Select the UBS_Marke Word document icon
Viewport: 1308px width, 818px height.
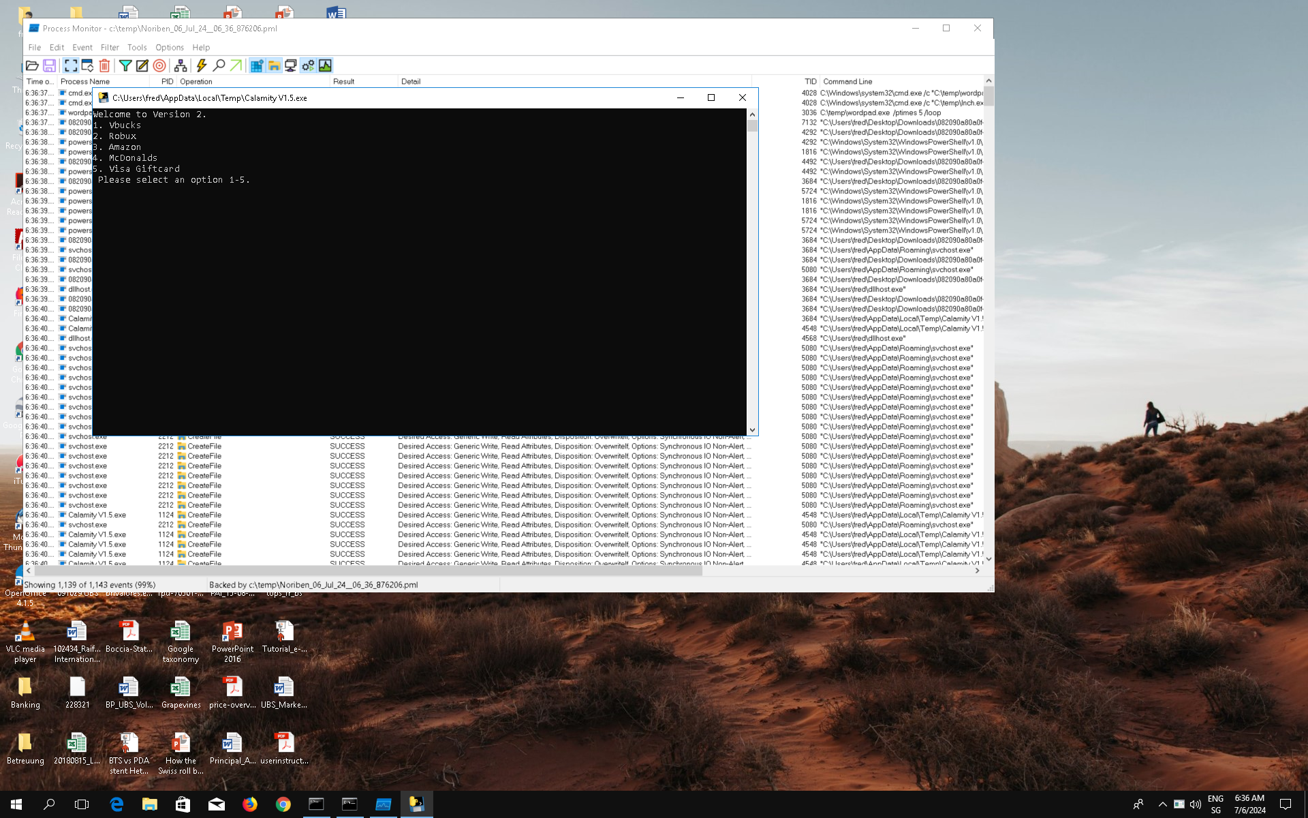coord(284,693)
